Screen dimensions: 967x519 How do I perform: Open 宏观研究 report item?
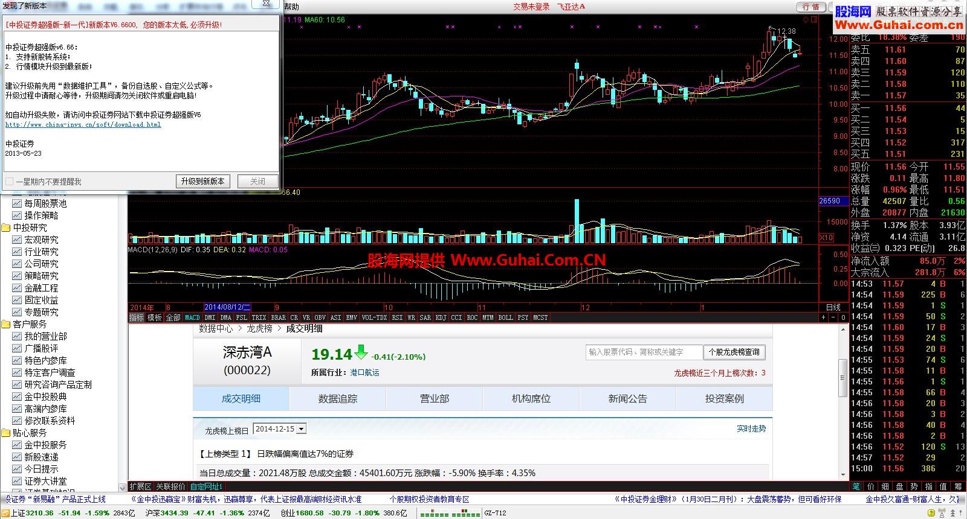click(41, 240)
